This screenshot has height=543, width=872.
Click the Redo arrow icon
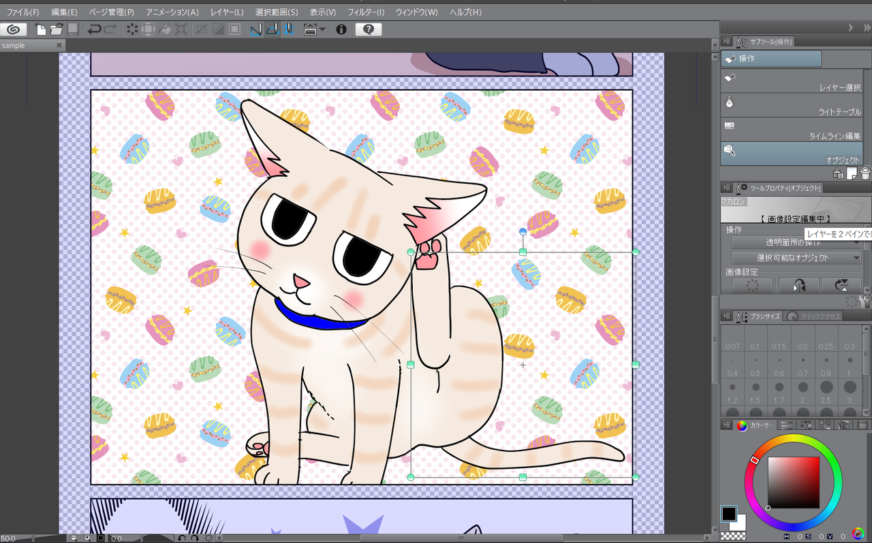(x=110, y=29)
